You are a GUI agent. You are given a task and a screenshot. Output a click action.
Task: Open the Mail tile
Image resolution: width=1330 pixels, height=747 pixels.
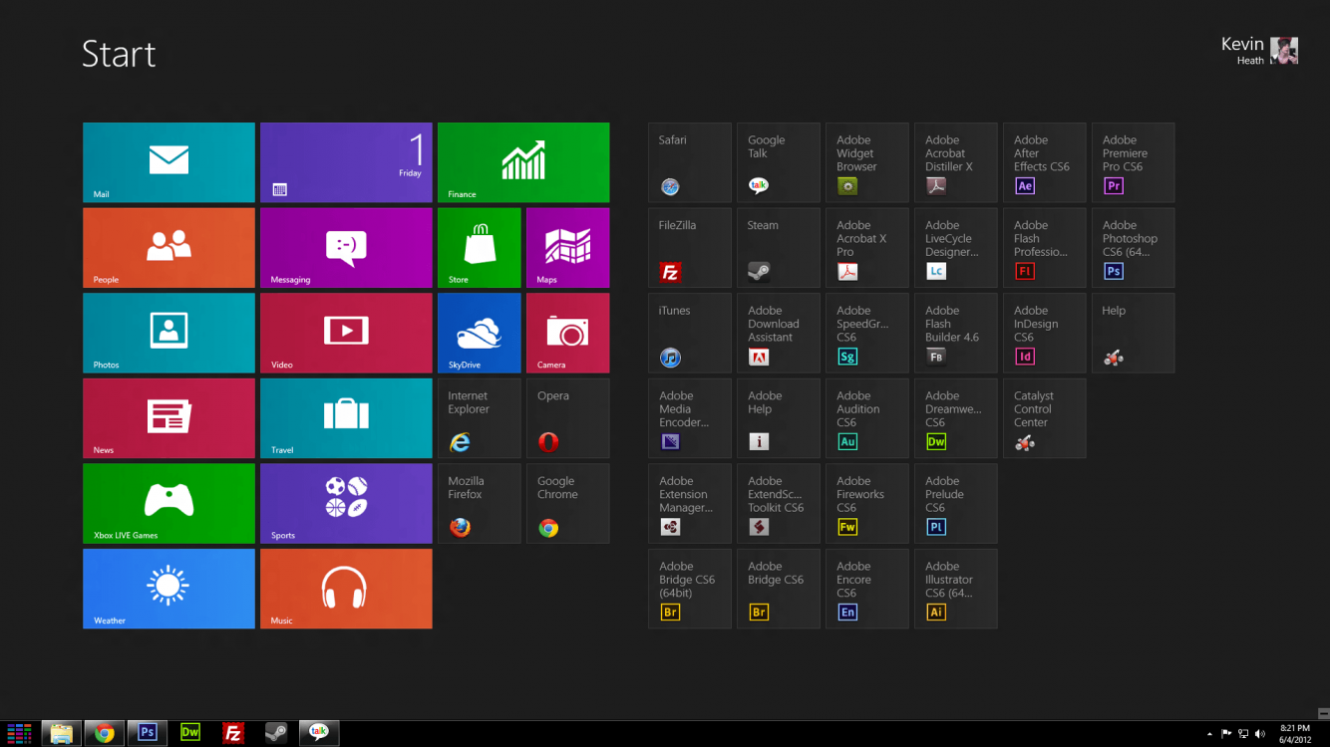[168, 162]
